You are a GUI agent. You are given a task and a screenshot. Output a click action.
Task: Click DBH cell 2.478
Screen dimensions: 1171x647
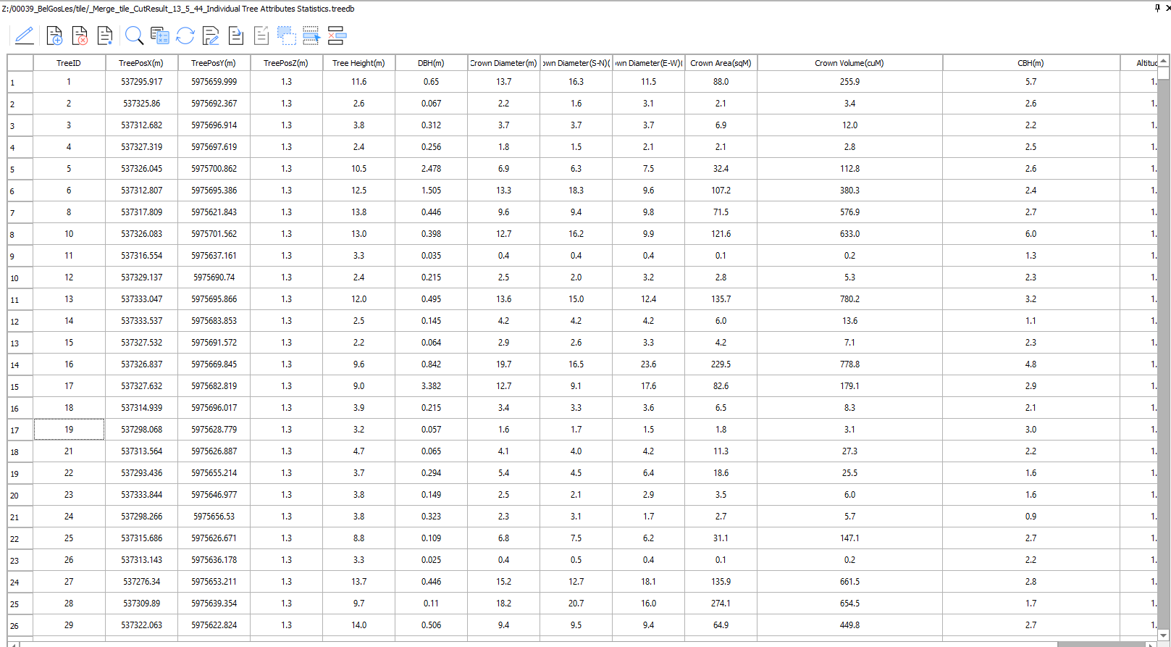[x=431, y=169]
